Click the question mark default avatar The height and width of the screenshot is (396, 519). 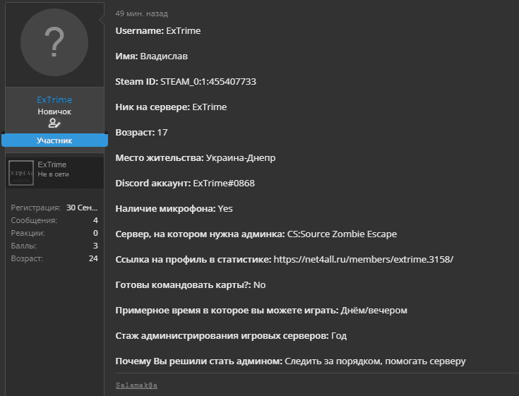[x=54, y=43]
